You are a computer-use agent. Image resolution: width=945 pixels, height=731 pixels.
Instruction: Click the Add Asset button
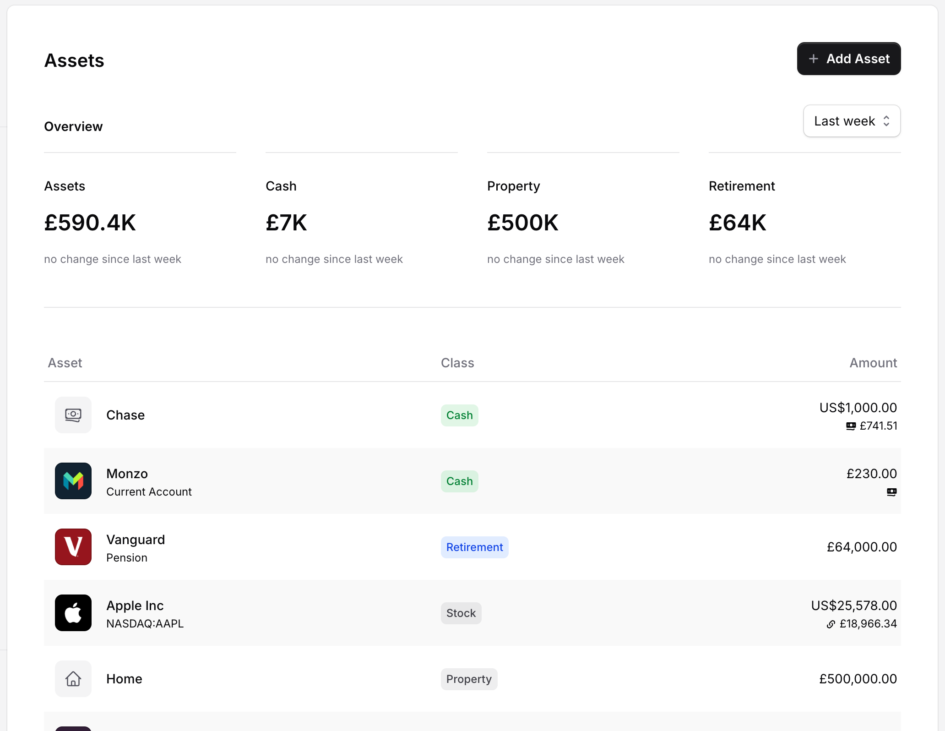[x=848, y=59]
